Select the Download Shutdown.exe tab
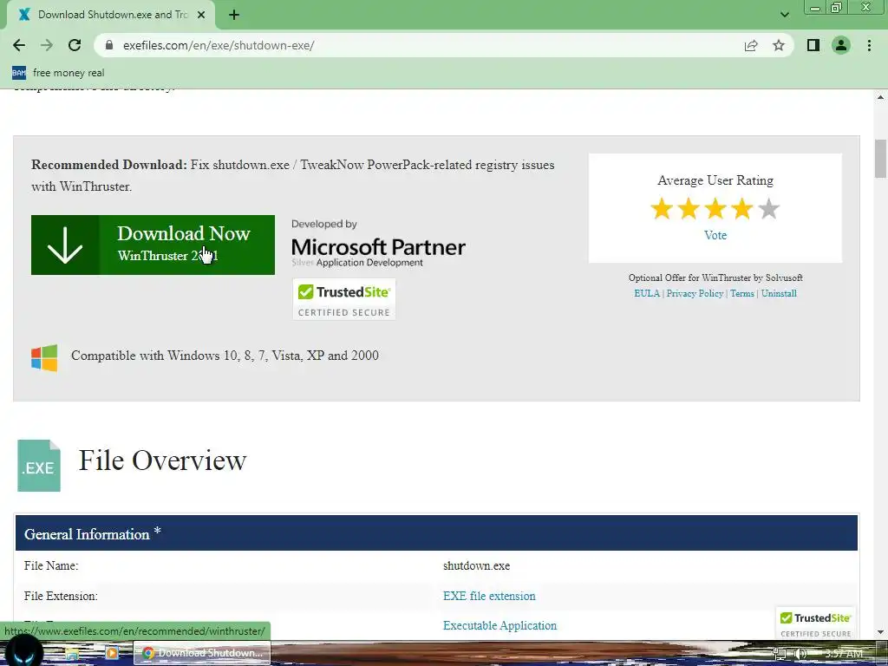888x666 pixels. [x=111, y=15]
